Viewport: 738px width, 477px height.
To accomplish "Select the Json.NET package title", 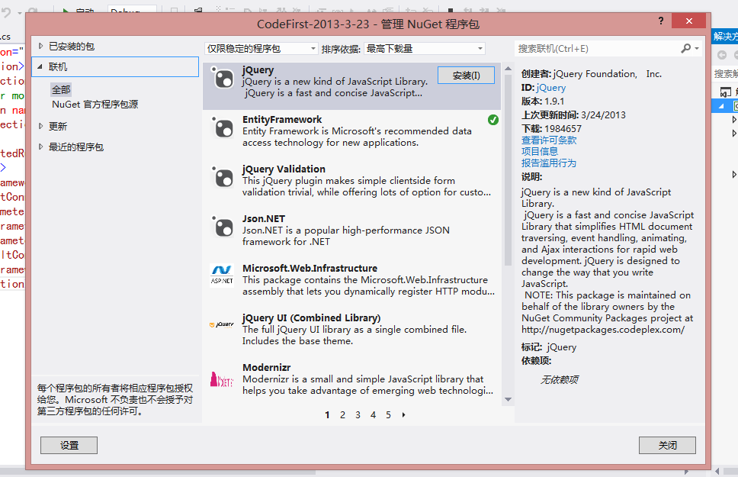I will [264, 219].
